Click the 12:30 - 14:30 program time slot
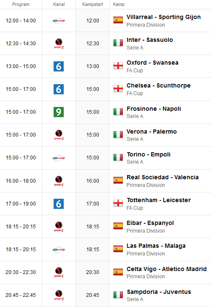The width and height of the screenshot is (211, 307). [x=21, y=44]
